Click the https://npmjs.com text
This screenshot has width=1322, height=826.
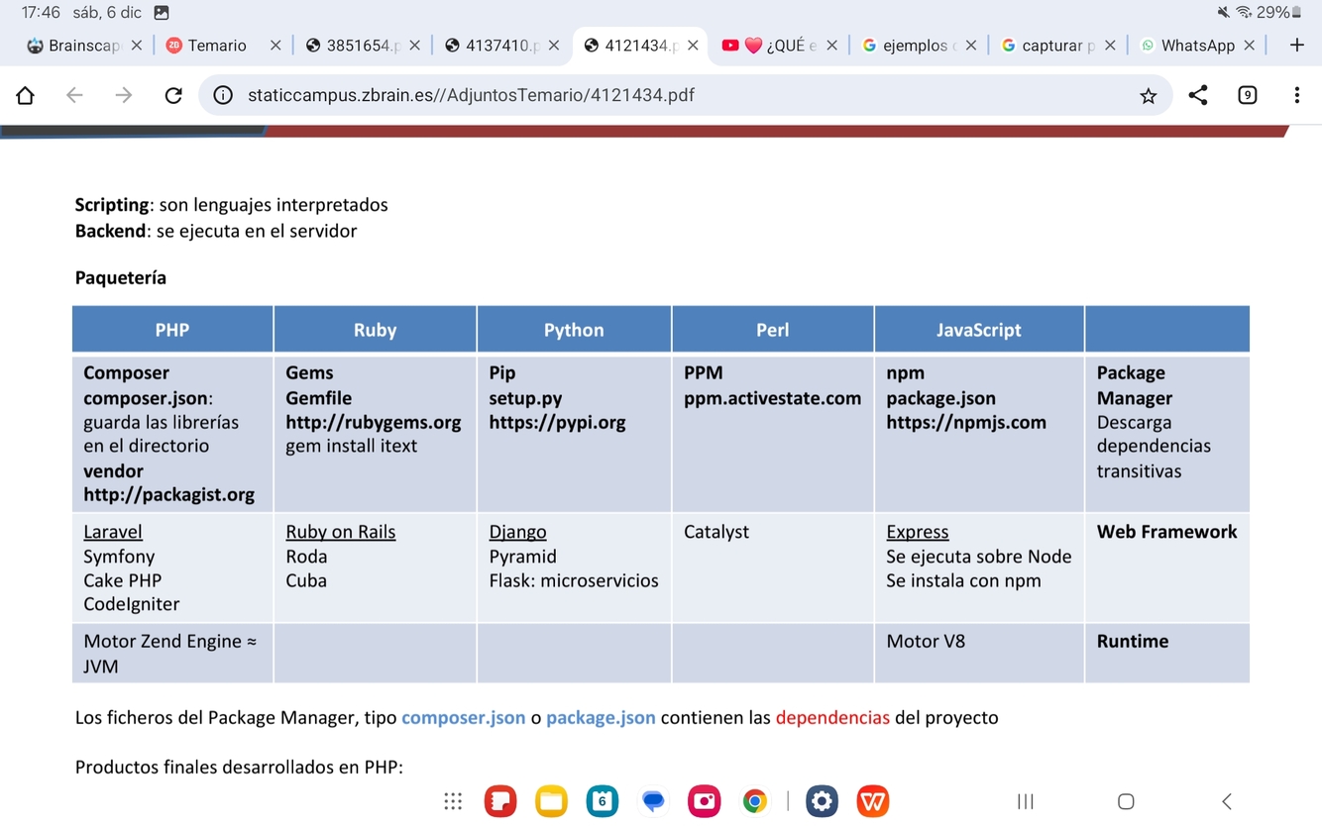click(x=966, y=422)
